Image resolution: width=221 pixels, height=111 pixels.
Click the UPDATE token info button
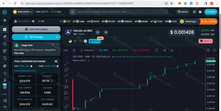pos(95,41)
